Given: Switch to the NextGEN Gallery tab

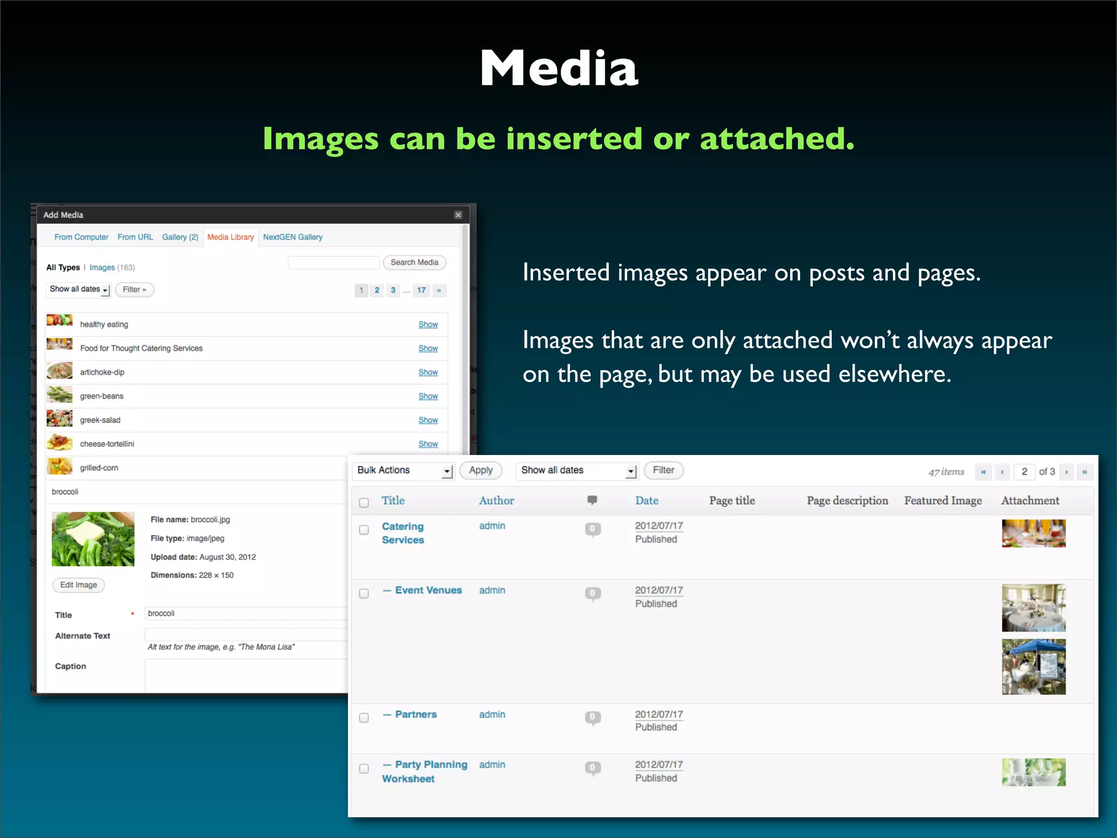Looking at the screenshot, I should 293,237.
